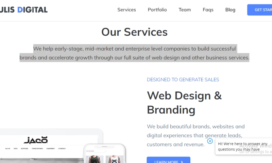Viewport: 272px width, 163px height.
Task: Navigate to the Team section
Action: click(x=185, y=10)
